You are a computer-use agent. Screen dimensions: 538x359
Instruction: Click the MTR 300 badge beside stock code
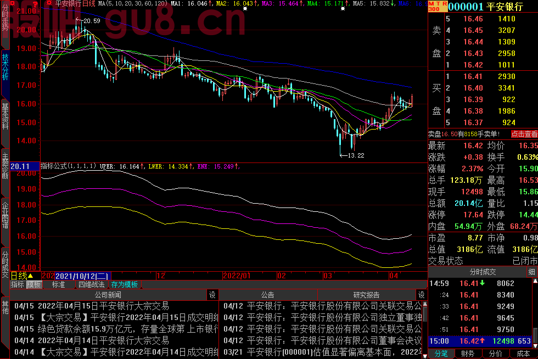click(x=438, y=6)
